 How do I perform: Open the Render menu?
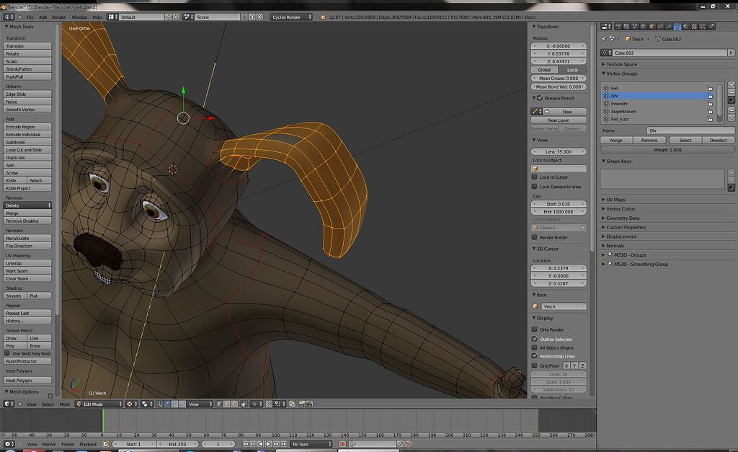click(x=59, y=17)
